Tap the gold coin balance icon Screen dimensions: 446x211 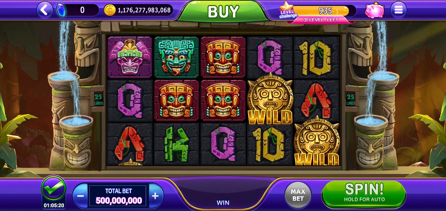point(110,10)
